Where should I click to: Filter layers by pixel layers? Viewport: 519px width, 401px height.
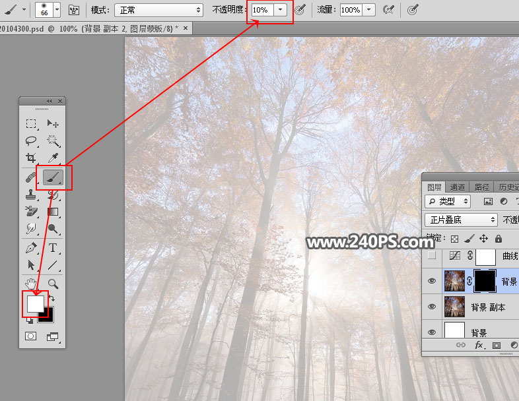488,201
